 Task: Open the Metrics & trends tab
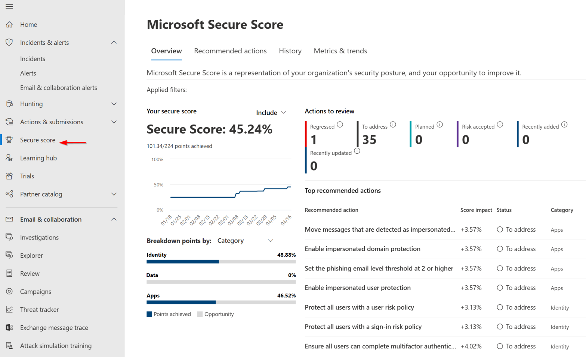click(340, 51)
